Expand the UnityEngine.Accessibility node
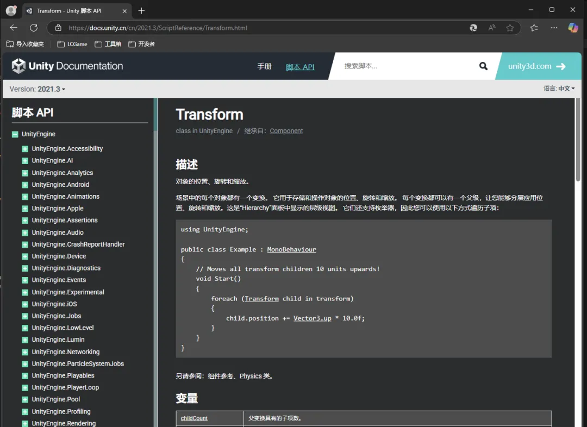The width and height of the screenshot is (587, 427). (25, 149)
